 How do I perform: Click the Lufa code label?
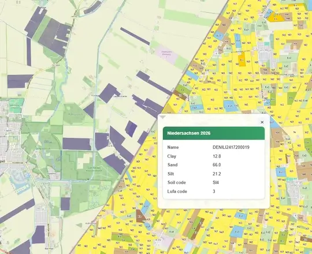point(177,191)
